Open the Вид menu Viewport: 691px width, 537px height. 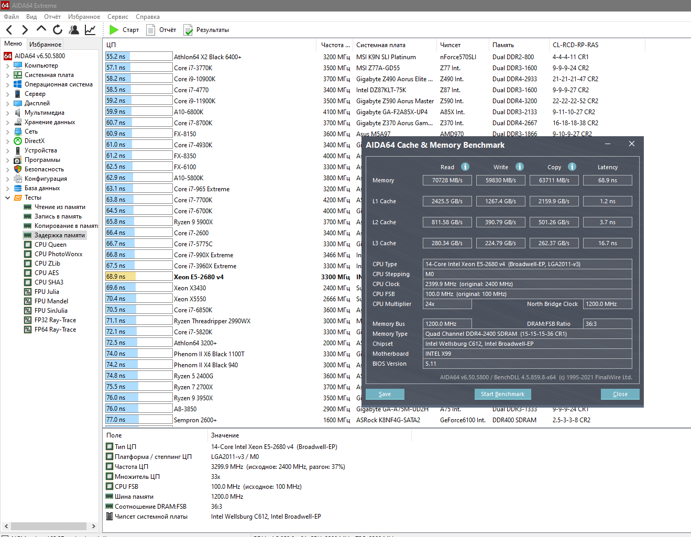31,17
